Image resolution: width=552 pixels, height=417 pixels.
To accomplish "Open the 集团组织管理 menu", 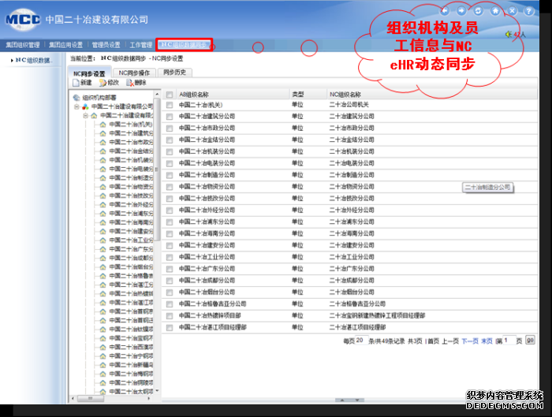I will pyautogui.click(x=23, y=45).
